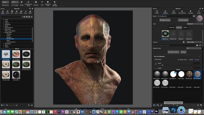Select UV scale mode

tap(196, 60)
